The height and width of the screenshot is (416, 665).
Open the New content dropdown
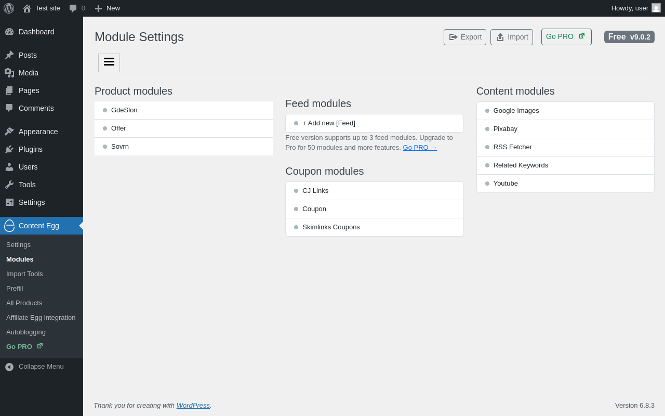108,8
